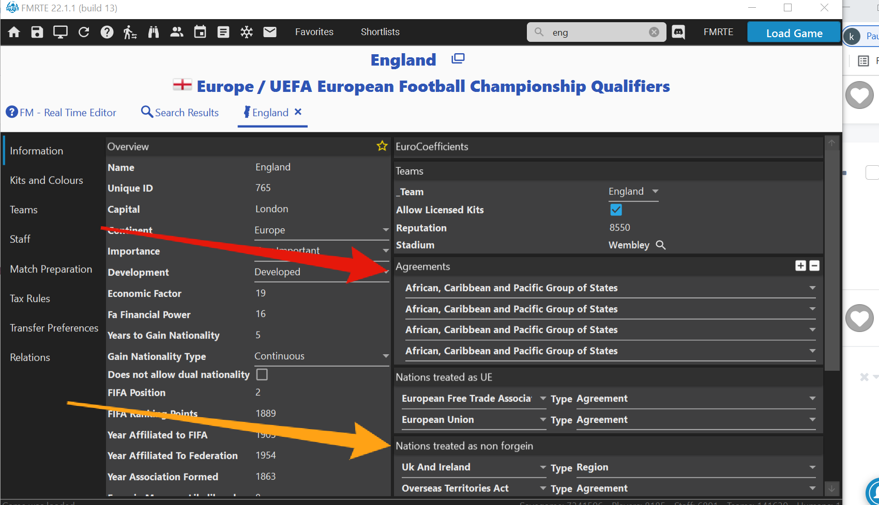
Task: Edit the Economic Factor value 19
Action: pos(261,293)
